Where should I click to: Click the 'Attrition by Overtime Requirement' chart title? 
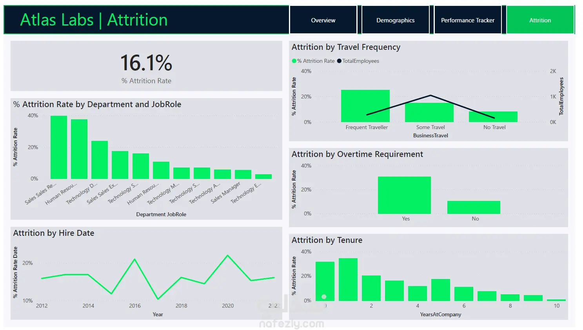point(357,154)
